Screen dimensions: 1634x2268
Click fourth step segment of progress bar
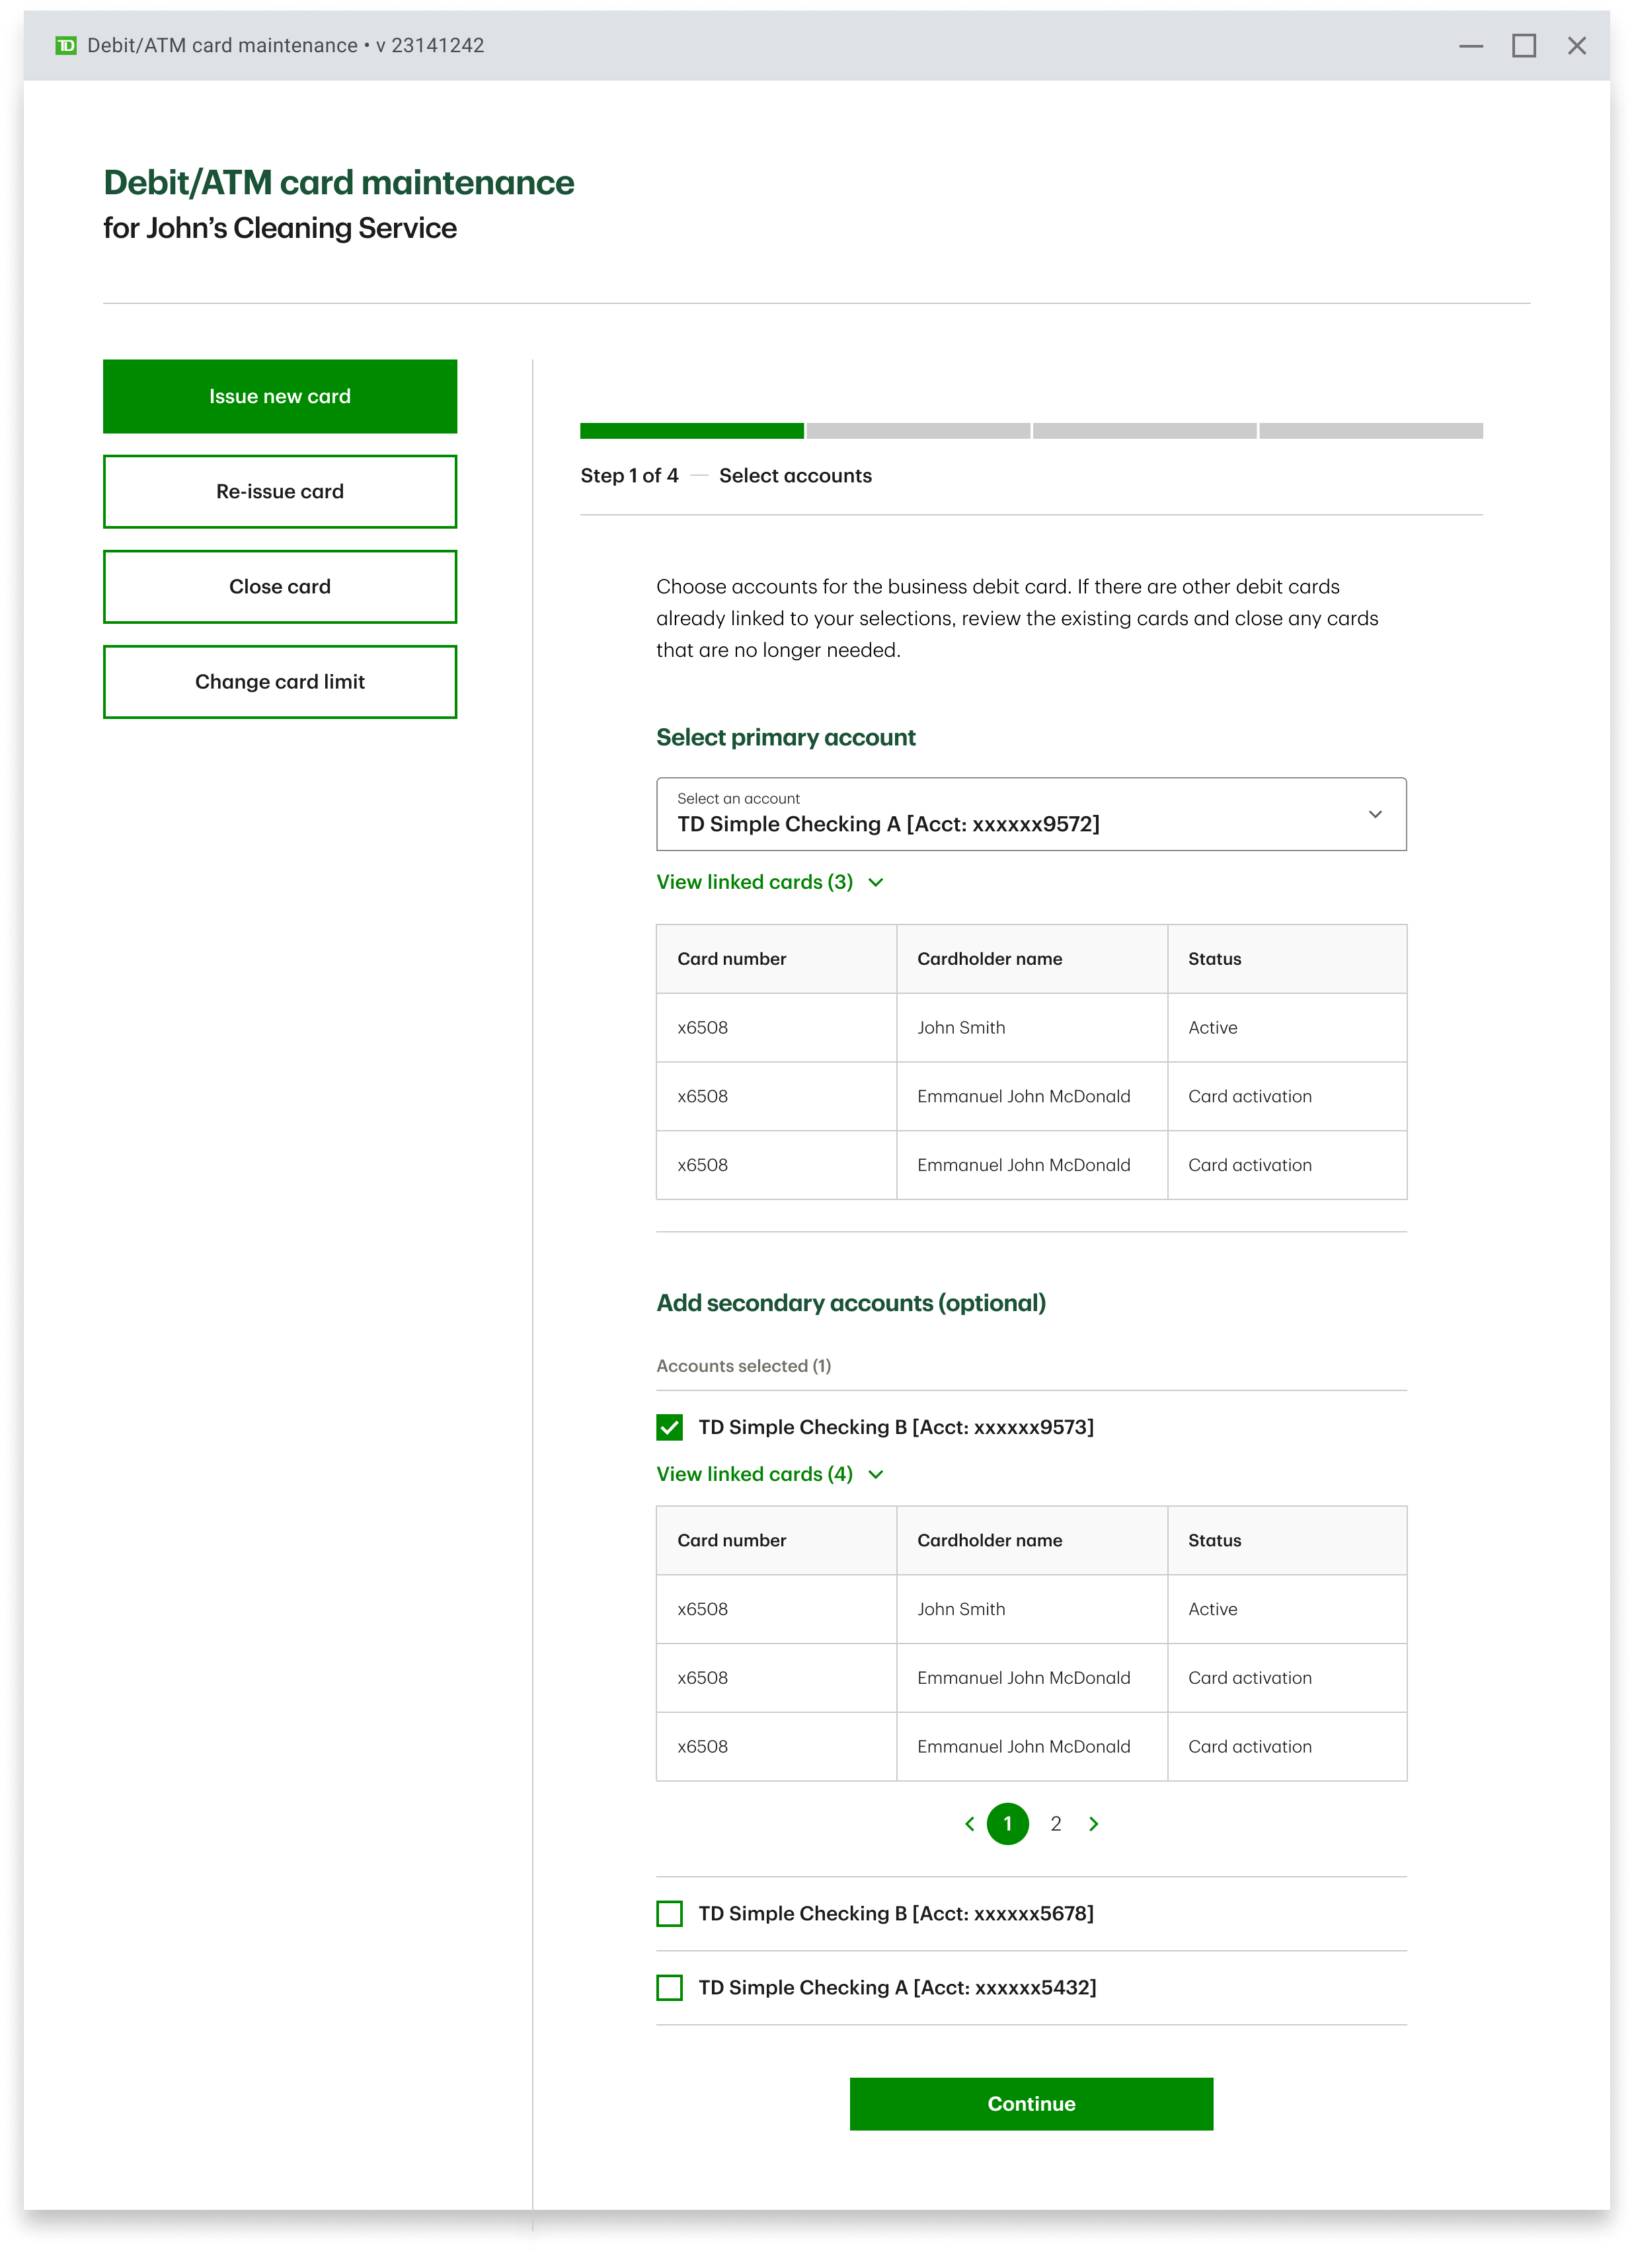tap(1371, 430)
